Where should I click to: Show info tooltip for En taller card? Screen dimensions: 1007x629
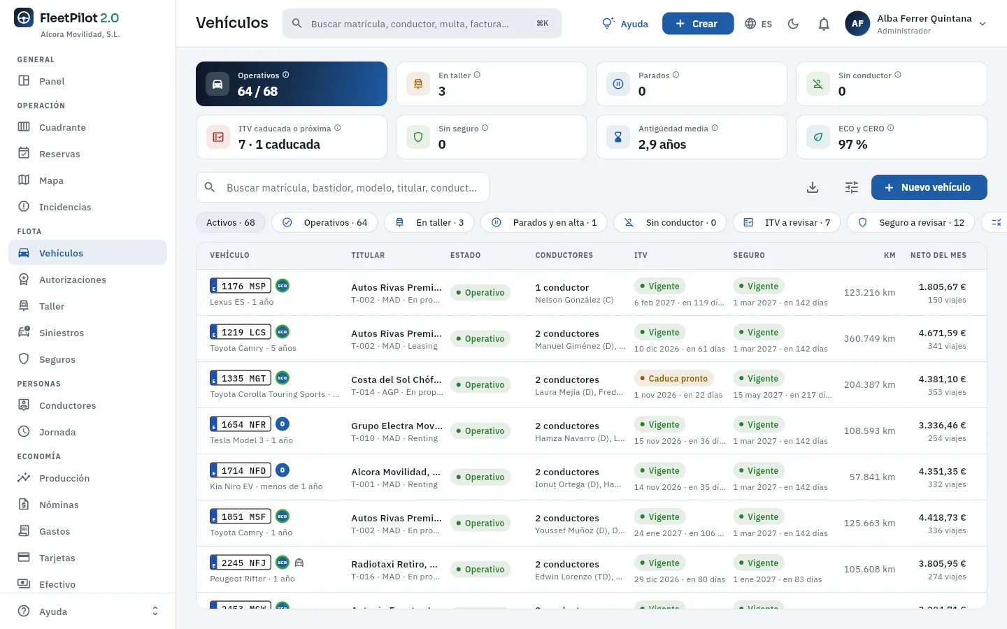(x=477, y=75)
